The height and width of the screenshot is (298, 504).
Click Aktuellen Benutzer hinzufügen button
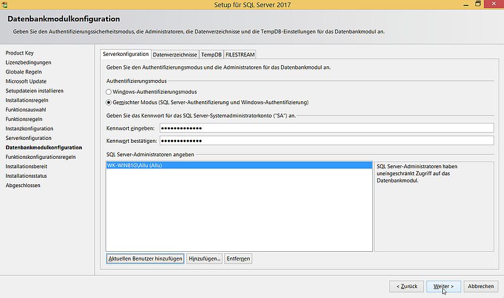pos(145,258)
